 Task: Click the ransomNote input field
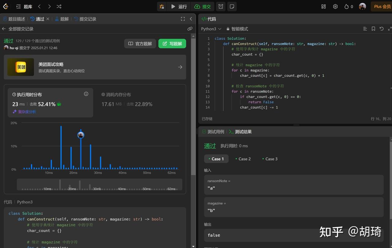(x=294, y=185)
